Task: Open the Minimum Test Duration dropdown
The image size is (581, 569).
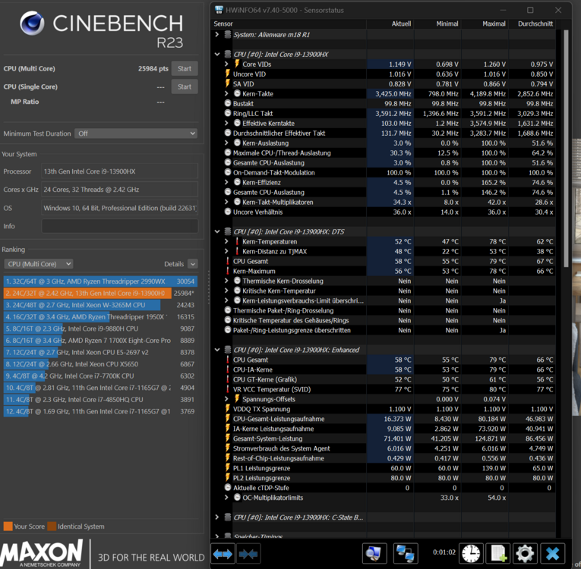Action: pos(136,134)
